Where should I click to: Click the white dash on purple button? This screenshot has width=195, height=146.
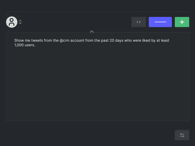click(x=160, y=22)
